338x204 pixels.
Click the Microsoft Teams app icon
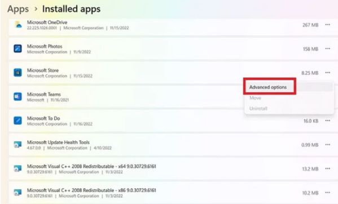click(x=17, y=97)
